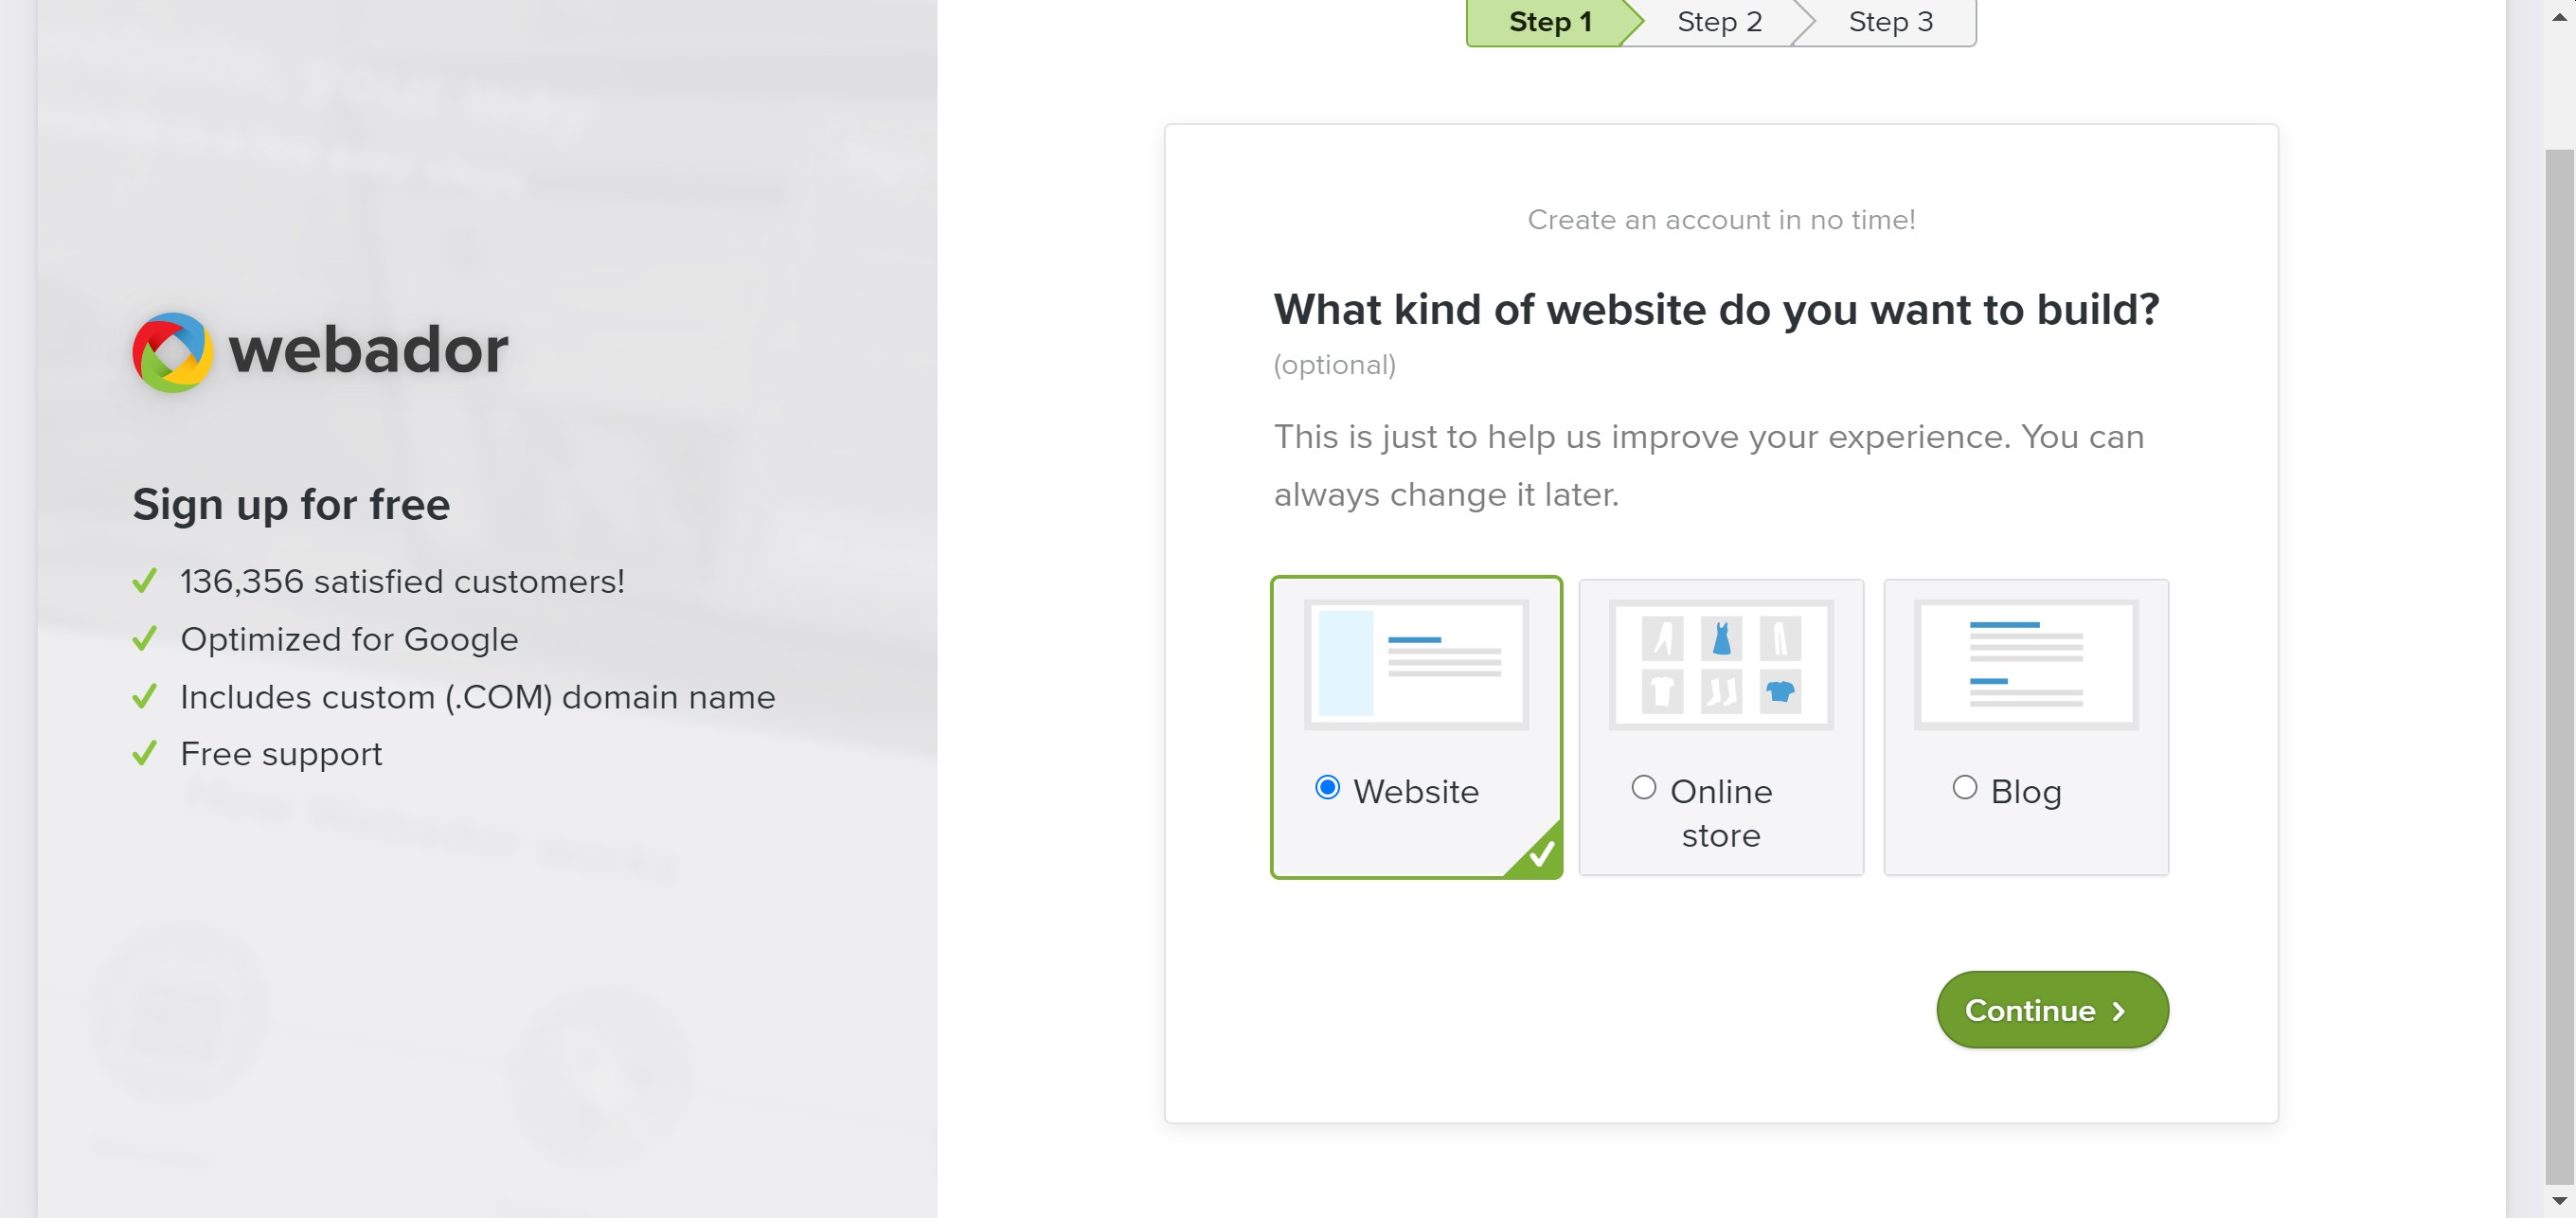The height and width of the screenshot is (1218, 2576).
Task: Click the Website layout illustration thumbnail
Action: tap(1416, 664)
